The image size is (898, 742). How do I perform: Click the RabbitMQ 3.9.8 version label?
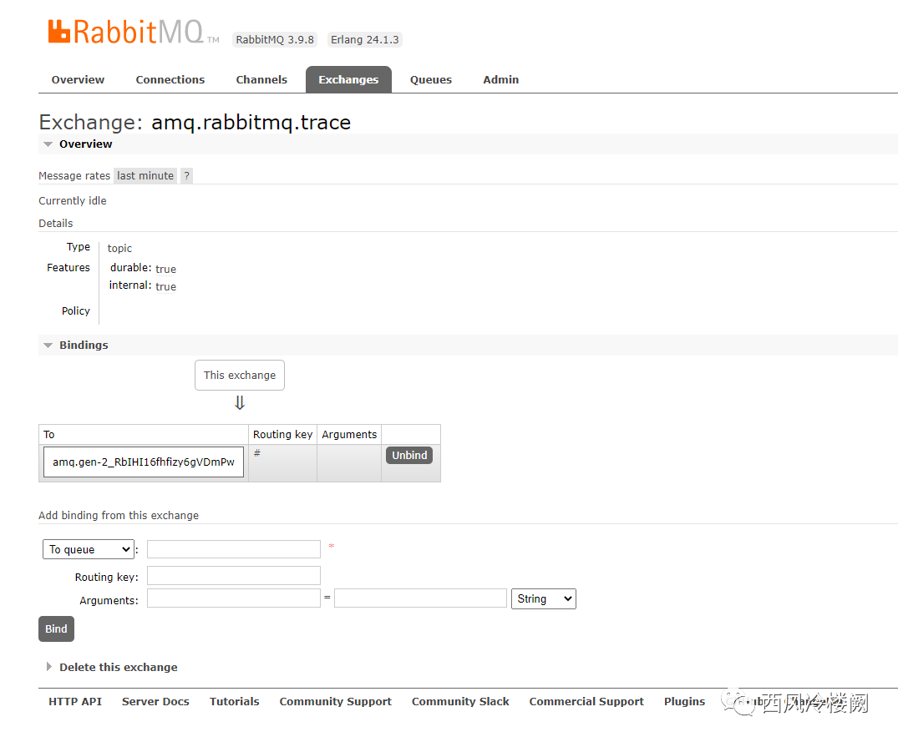click(x=275, y=39)
